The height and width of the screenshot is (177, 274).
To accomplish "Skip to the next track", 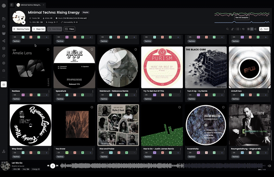I will click(57, 166).
